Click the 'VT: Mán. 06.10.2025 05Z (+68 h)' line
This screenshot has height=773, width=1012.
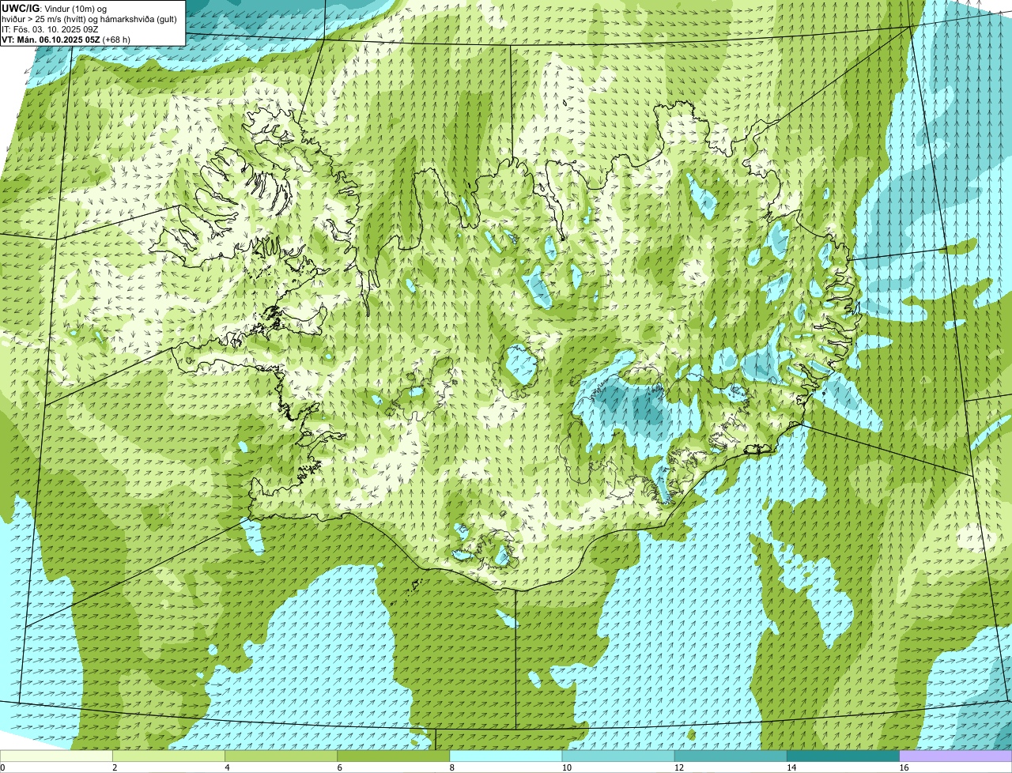point(66,40)
